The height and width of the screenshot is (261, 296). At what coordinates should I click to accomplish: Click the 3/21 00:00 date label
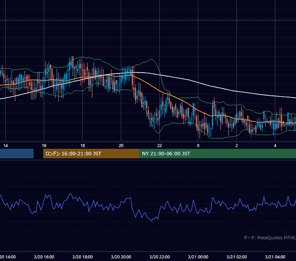pyautogui.click(x=198, y=257)
